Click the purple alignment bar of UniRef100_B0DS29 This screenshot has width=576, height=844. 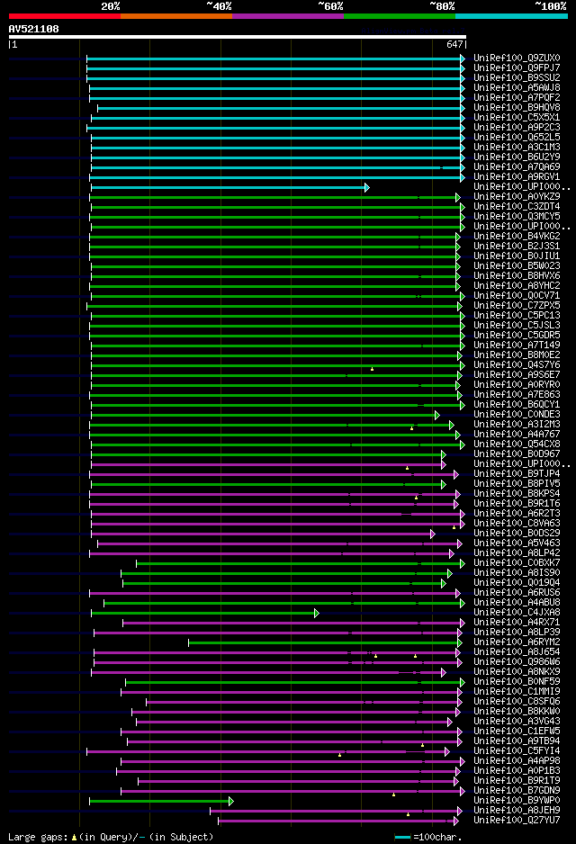(x=263, y=534)
